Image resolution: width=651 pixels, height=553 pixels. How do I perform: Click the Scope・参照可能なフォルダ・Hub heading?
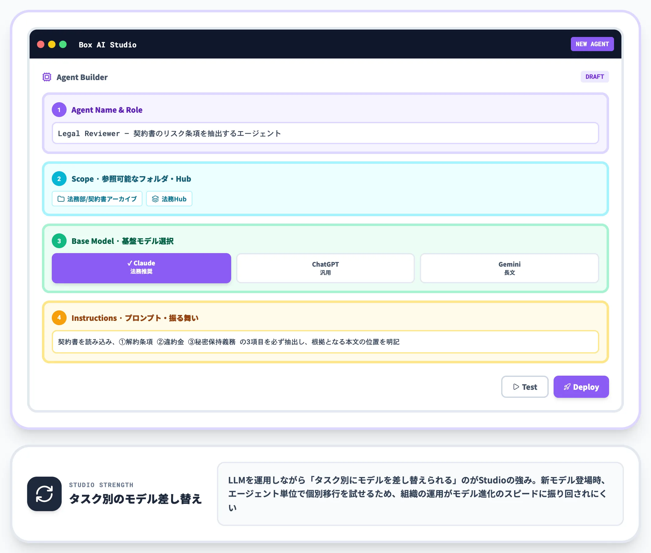[x=131, y=179]
